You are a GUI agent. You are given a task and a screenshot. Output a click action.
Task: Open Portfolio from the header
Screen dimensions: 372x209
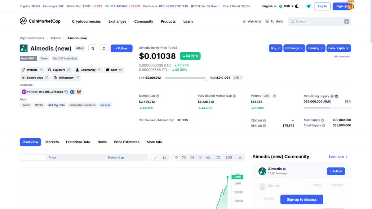(x=274, y=21)
